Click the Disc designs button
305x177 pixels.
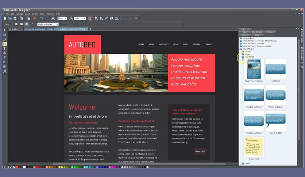tap(257, 32)
